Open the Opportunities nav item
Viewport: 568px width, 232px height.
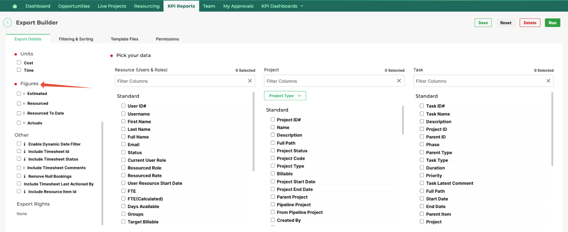click(74, 6)
